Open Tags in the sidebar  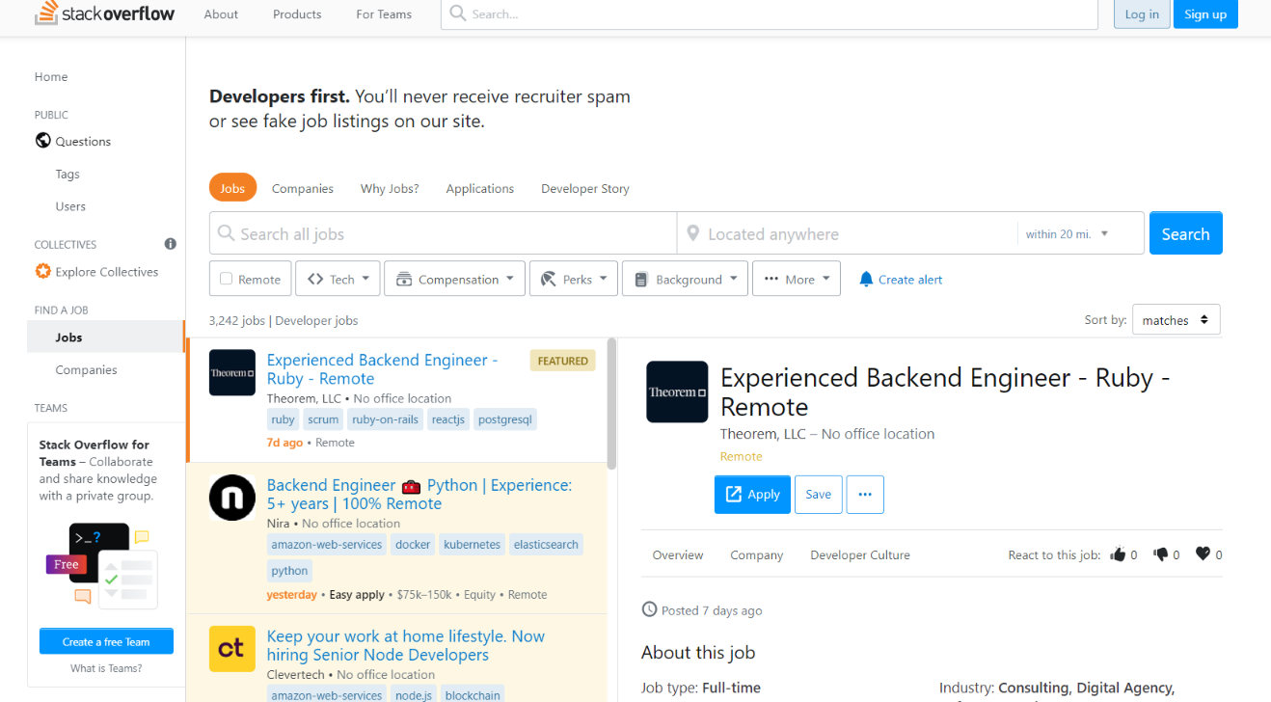(68, 174)
